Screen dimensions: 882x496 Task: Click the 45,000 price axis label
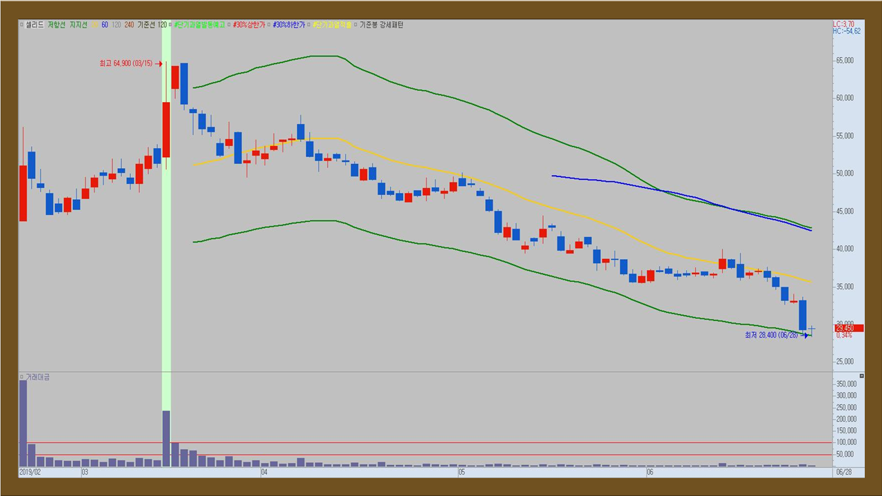click(845, 211)
